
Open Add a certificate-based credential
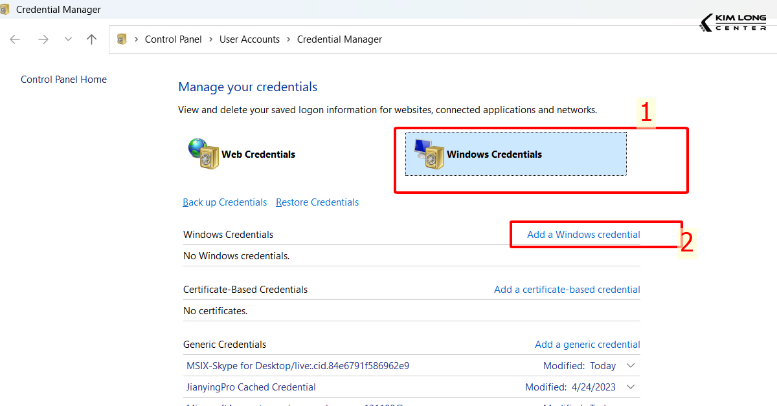coord(567,289)
